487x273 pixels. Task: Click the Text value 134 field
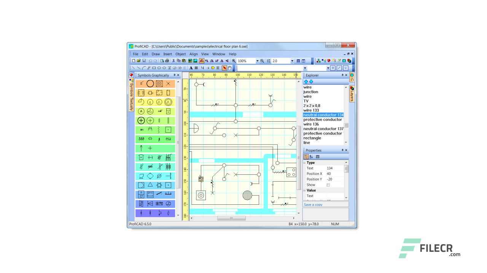coord(334,168)
